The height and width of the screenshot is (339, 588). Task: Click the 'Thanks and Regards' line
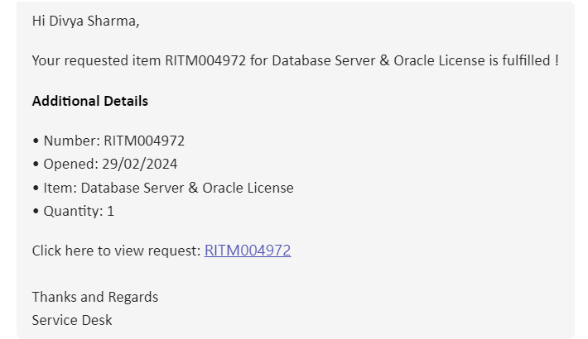(x=95, y=297)
